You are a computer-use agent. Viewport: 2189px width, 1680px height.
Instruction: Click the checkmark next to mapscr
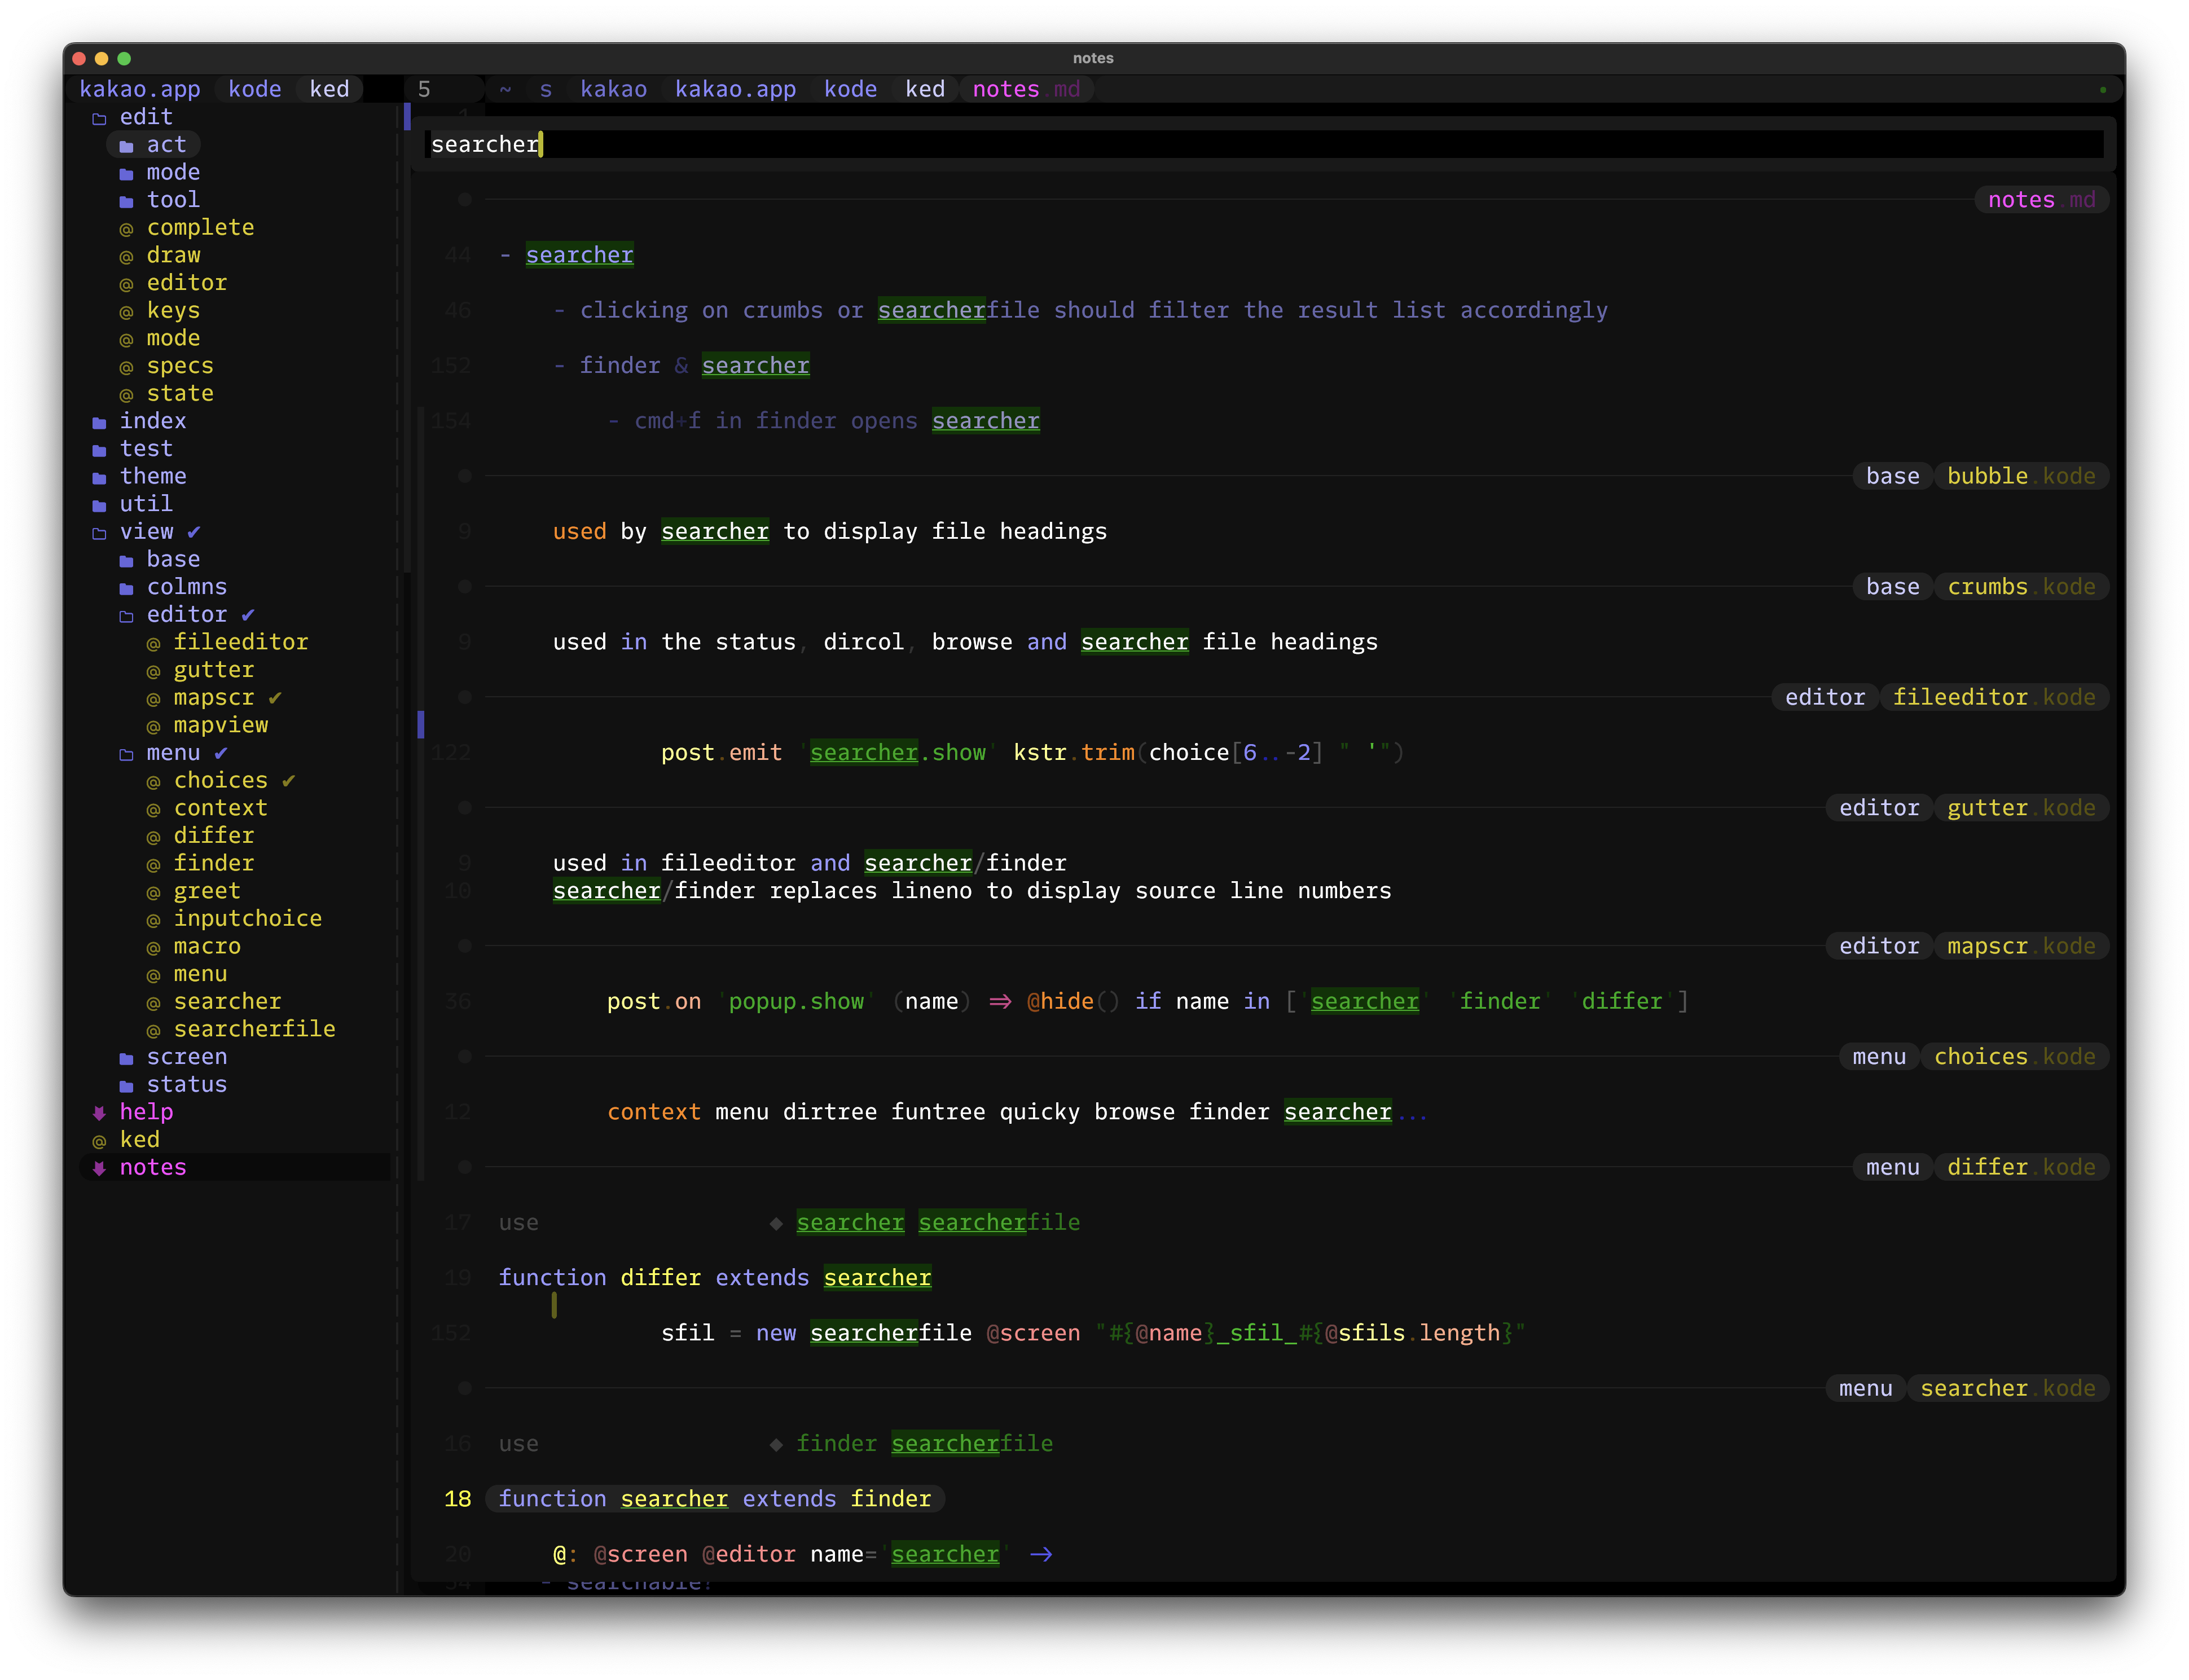tap(275, 697)
